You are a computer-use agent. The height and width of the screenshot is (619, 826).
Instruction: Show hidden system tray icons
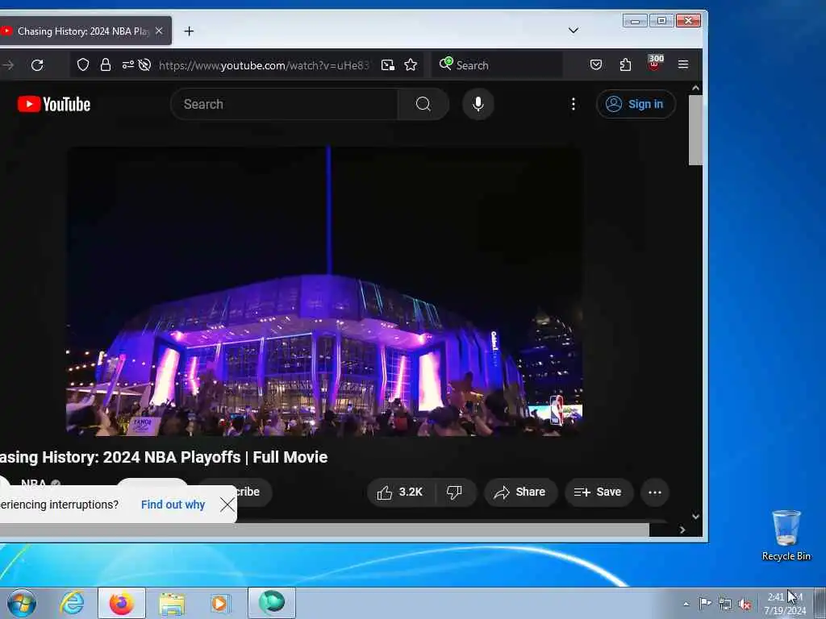click(x=686, y=604)
